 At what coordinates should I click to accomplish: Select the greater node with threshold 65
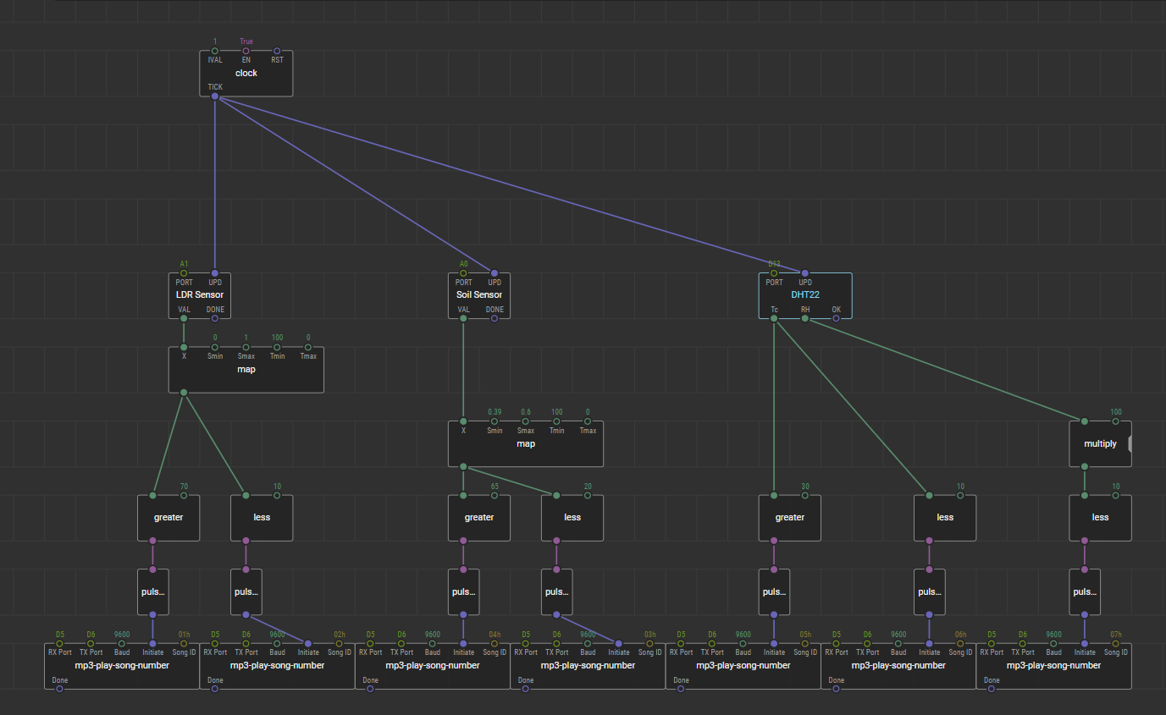click(479, 518)
